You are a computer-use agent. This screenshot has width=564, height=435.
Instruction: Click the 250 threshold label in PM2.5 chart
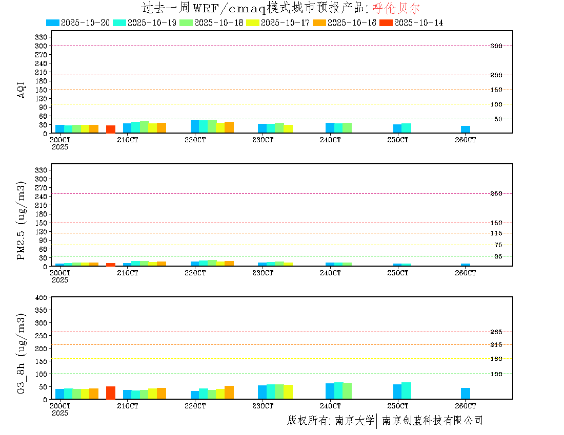[496, 194]
